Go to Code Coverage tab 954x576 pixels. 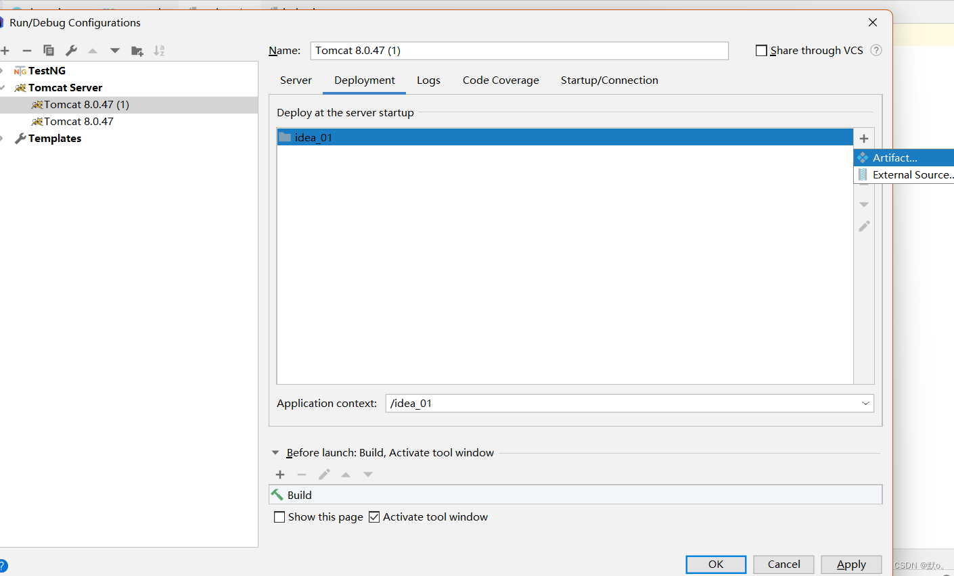(x=501, y=80)
